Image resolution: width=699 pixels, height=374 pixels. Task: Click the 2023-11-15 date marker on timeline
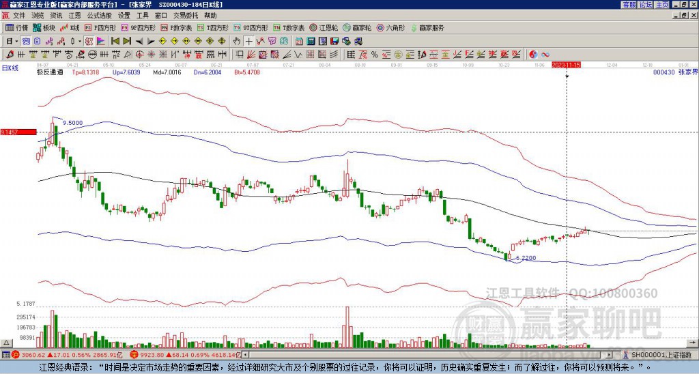567,65
